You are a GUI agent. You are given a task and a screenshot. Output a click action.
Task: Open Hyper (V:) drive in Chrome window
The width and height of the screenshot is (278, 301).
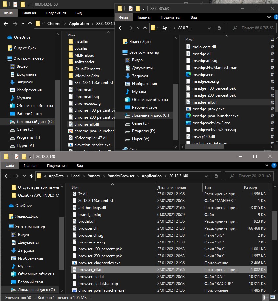pos(22,145)
